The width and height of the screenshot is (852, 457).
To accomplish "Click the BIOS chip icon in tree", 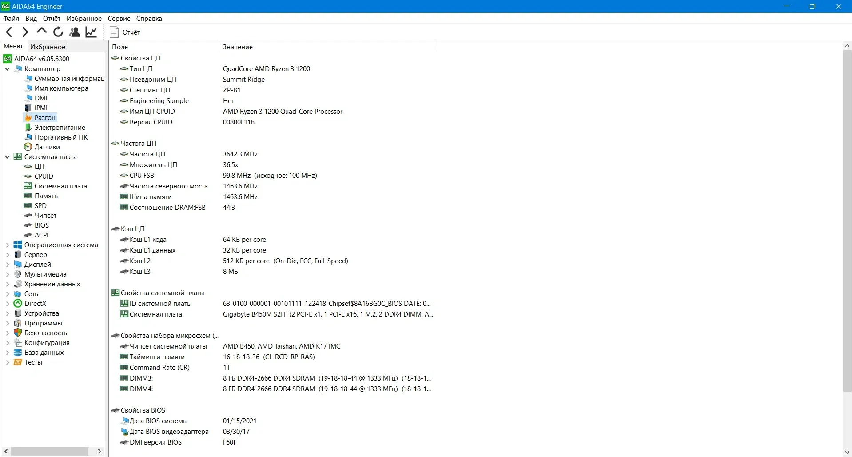I will click(x=28, y=225).
